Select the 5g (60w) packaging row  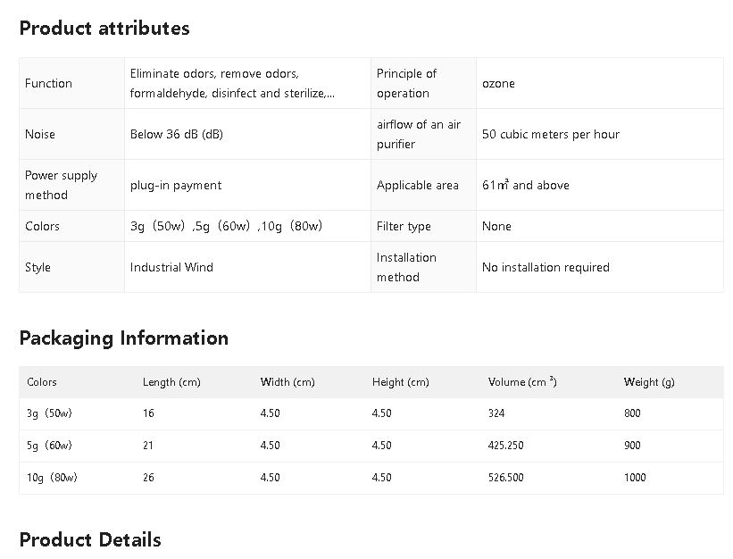pyautogui.click(x=371, y=446)
